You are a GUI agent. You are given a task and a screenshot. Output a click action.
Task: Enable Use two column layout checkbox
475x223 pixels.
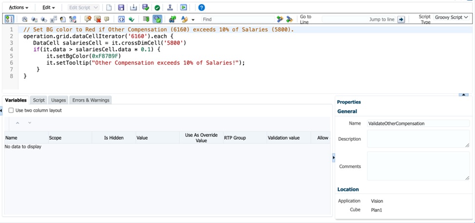point(11,111)
